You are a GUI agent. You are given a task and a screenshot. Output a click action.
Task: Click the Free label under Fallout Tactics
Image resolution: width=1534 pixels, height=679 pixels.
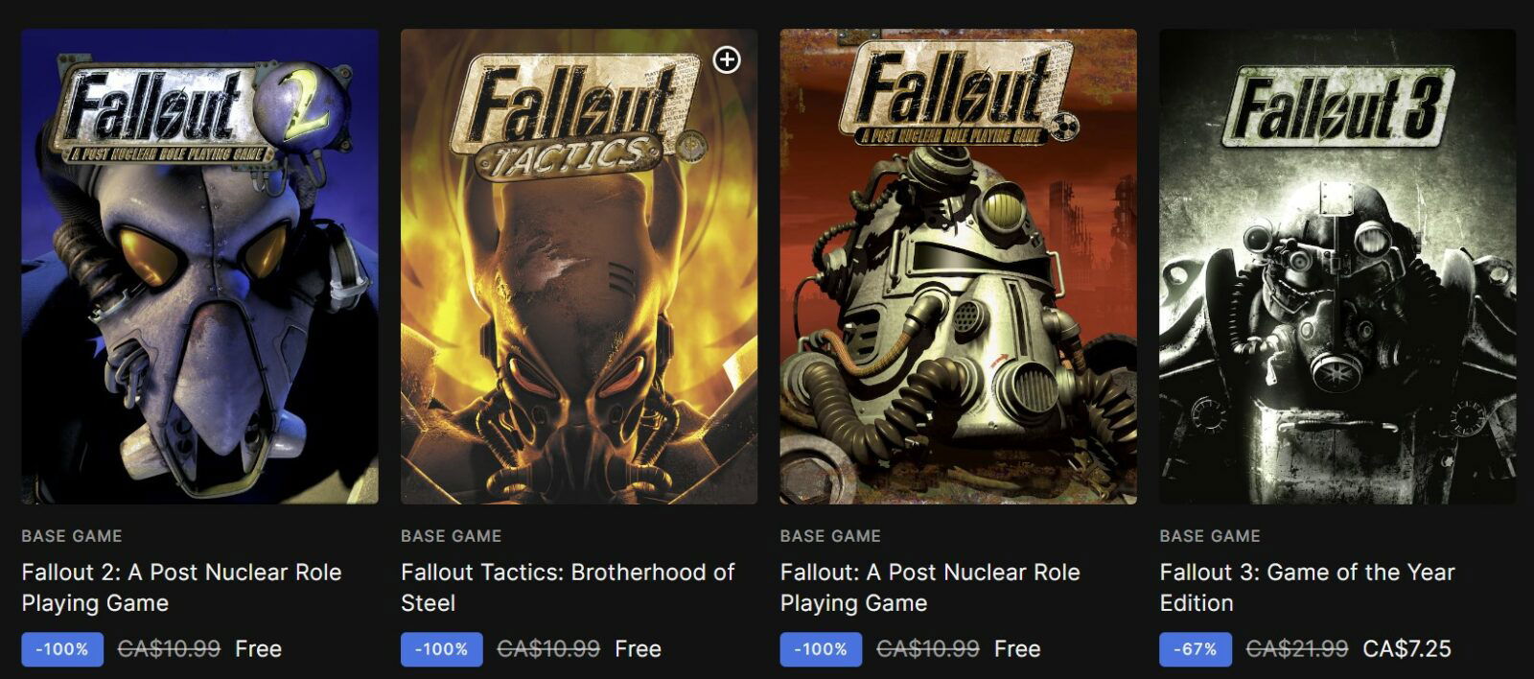(x=637, y=648)
